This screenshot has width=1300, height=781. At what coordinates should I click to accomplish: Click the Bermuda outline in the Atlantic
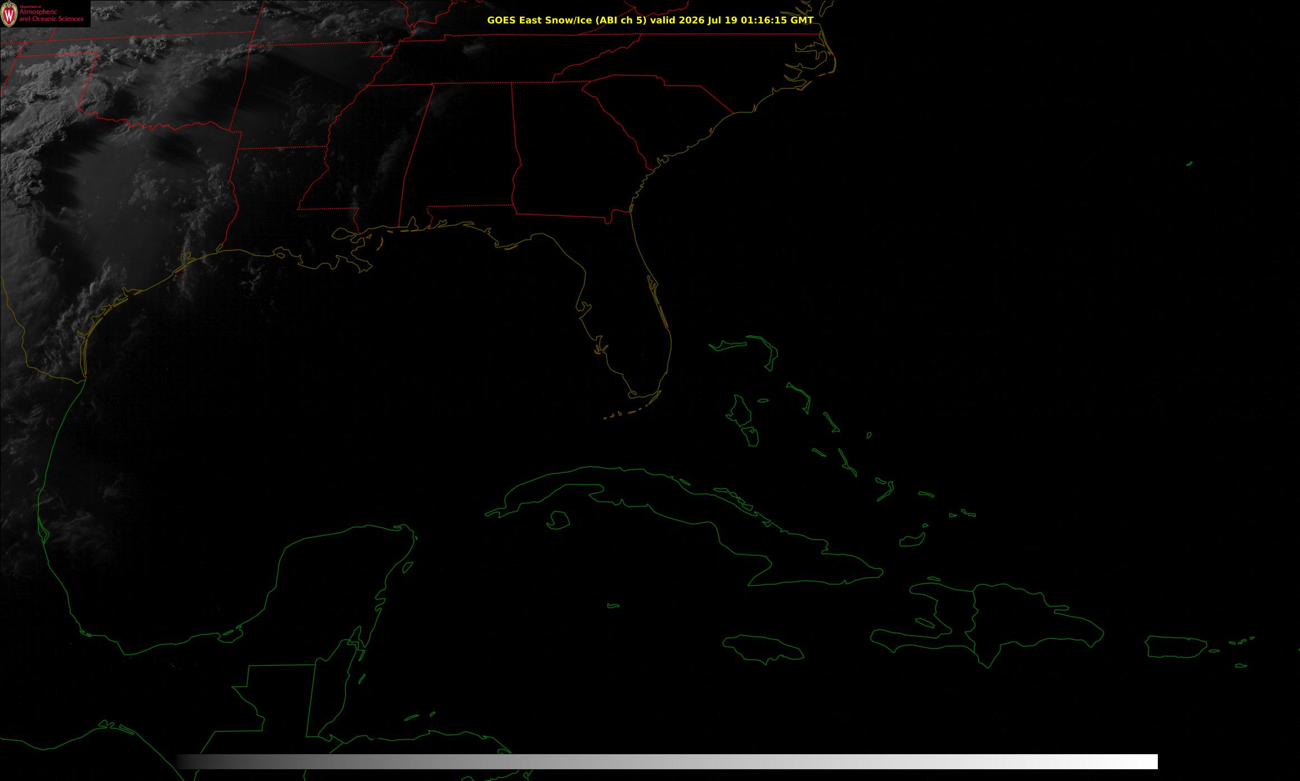(x=1189, y=164)
